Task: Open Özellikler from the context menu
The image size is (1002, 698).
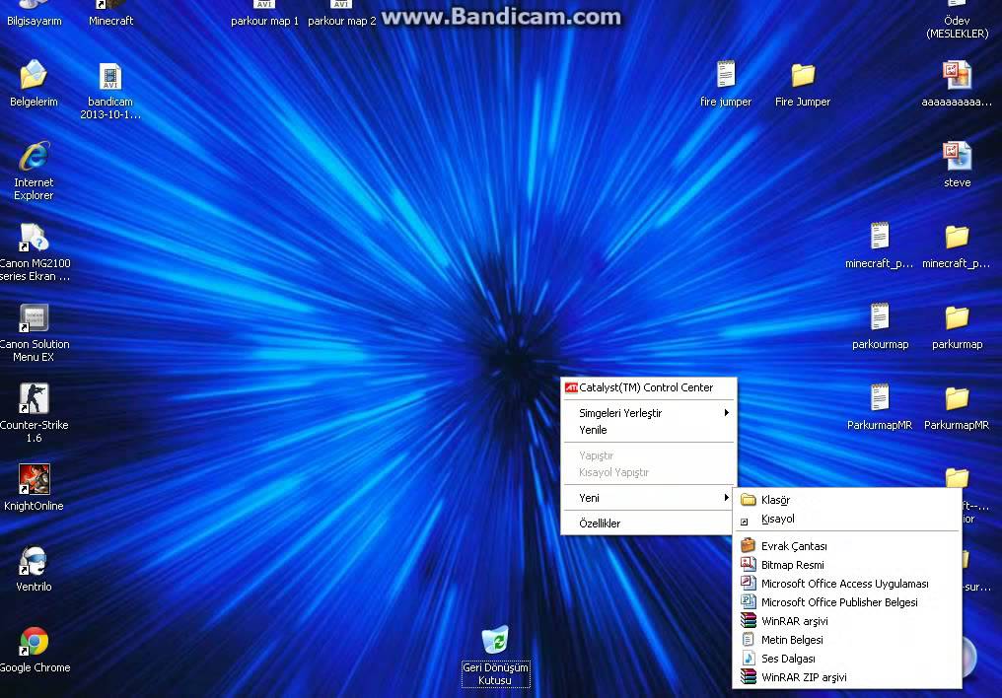Action: 649,523
